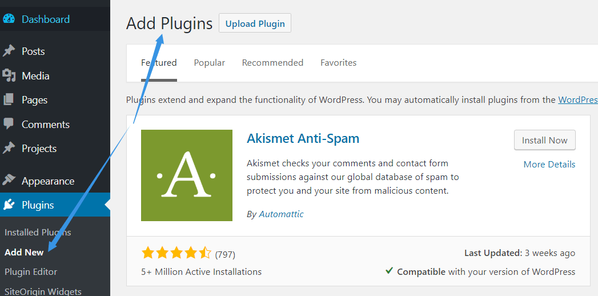
Task: Open the Automattic author link
Action: pos(281,214)
